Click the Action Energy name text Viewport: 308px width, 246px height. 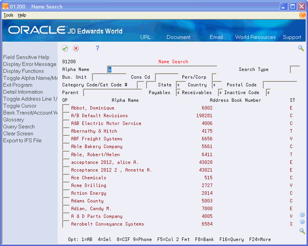click(x=88, y=193)
